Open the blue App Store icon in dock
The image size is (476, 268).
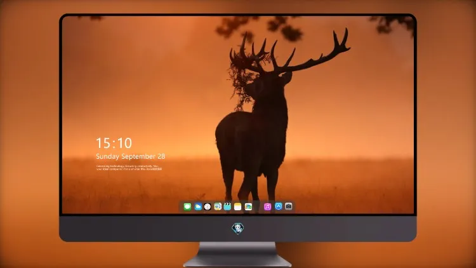[x=279, y=206]
